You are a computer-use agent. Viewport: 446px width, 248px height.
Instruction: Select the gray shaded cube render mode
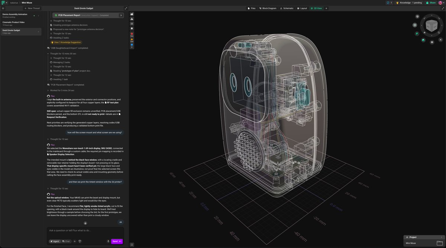(x=415, y=25)
